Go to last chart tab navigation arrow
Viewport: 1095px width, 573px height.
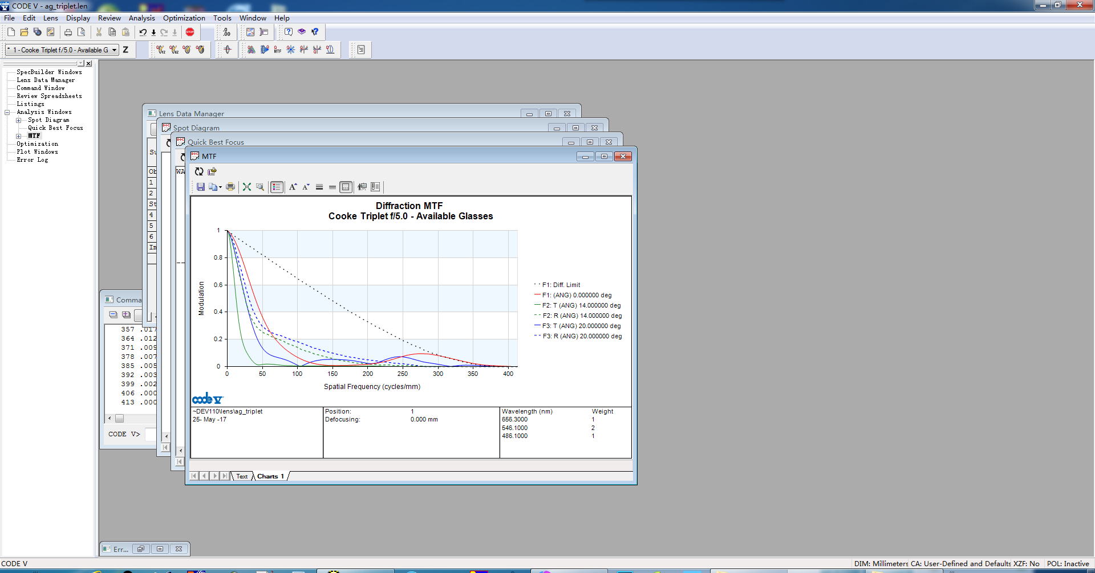[225, 476]
